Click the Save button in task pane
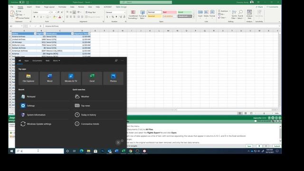Image resolution: width=304 pixels, height=171 pixels. pyautogui.click(x=249, y=146)
